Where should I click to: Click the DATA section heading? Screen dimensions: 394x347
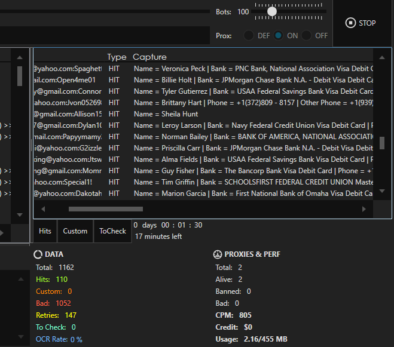pyautogui.click(x=54, y=254)
